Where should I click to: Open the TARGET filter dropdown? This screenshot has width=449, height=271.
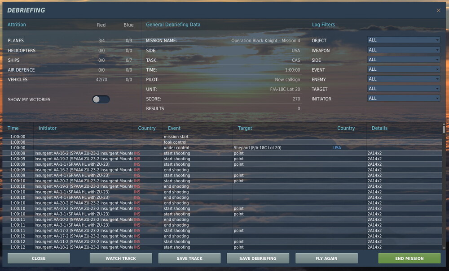pos(404,89)
